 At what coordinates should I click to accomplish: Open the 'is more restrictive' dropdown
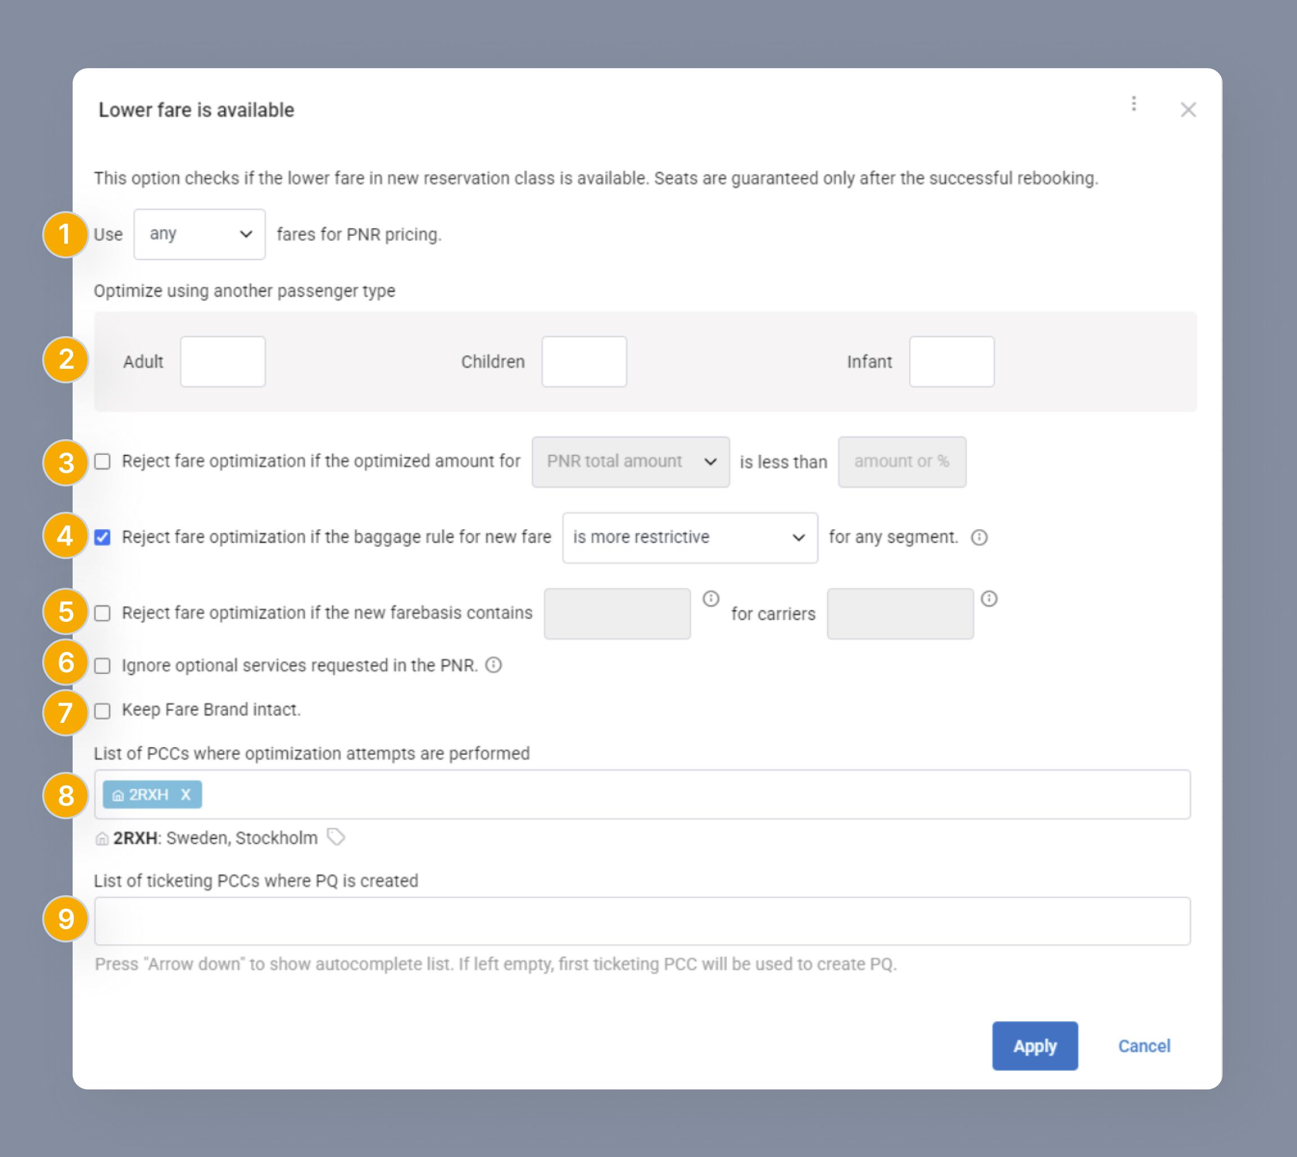point(690,538)
